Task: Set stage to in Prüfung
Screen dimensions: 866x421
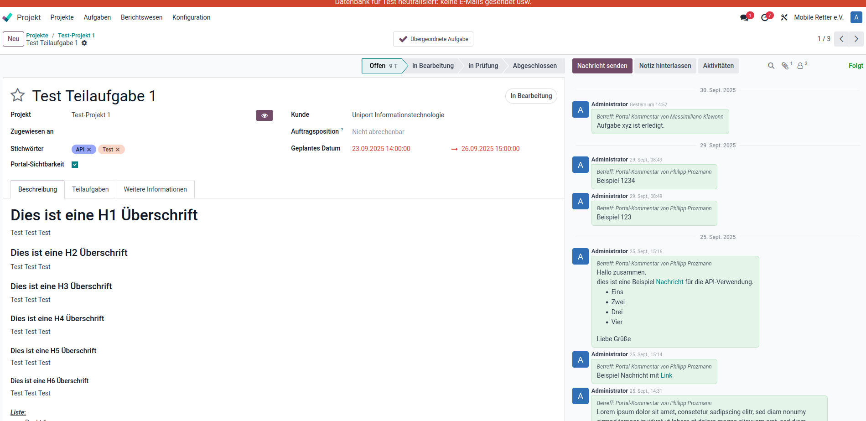Action: point(483,66)
